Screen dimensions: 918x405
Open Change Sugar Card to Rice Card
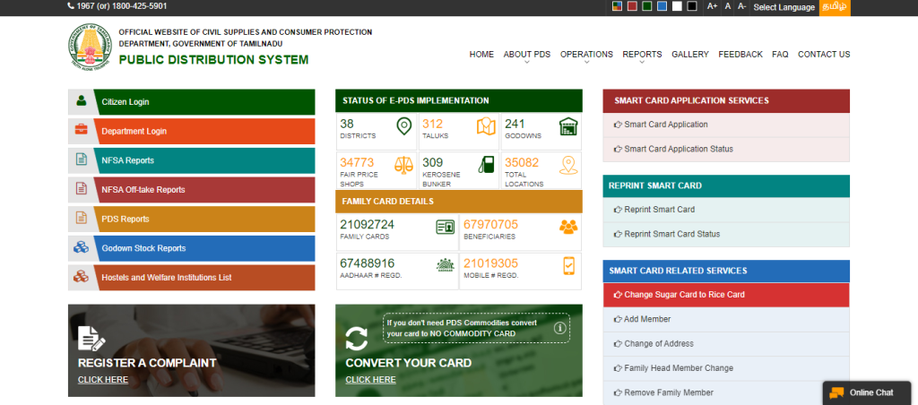(x=726, y=295)
